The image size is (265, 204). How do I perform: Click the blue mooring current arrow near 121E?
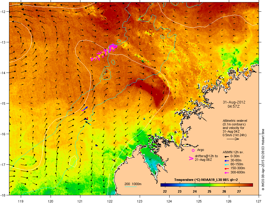point(85,108)
